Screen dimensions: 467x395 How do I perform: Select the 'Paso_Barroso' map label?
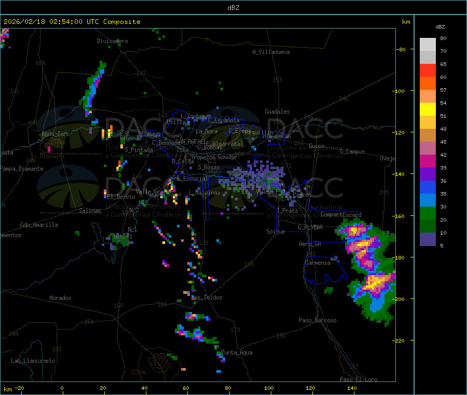pos(318,320)
